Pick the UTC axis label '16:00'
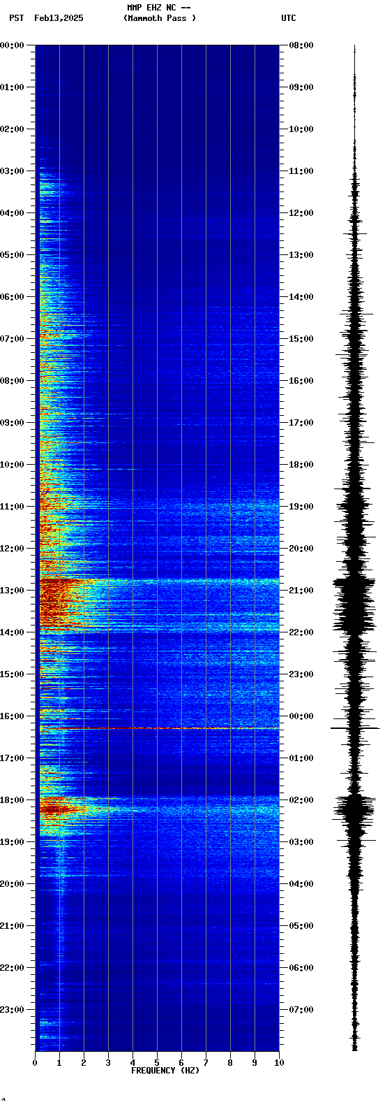The image size is (385, 1107). pyautogui.click(x=301, y=381)
